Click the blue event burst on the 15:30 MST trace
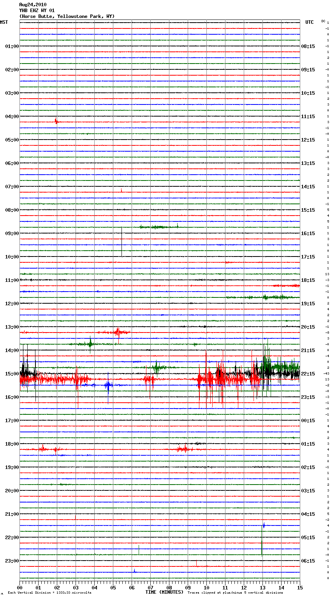The image size is (331, 598). 108,386
